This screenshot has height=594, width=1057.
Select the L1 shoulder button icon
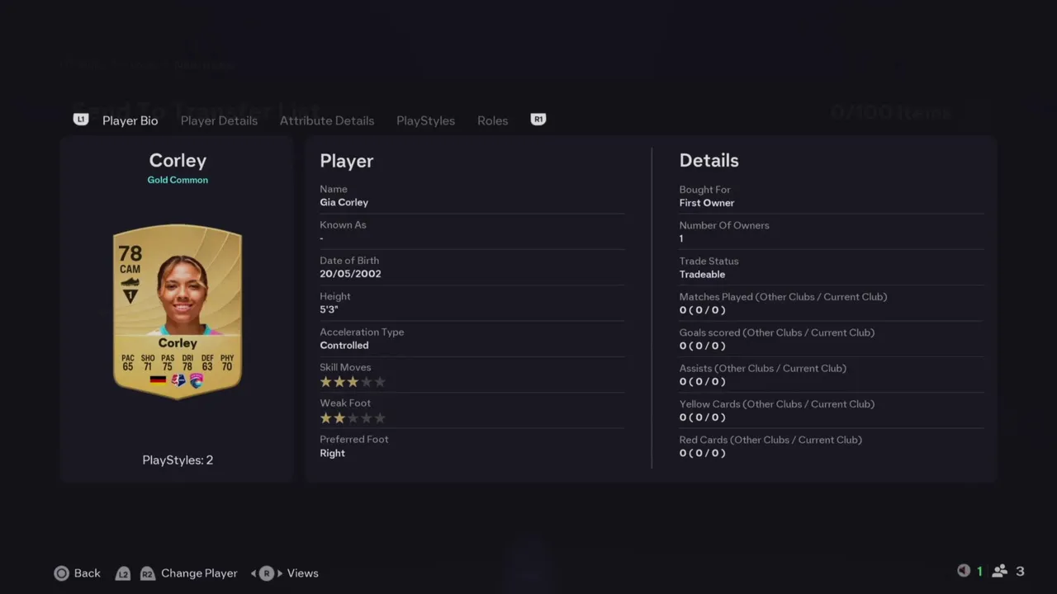(80, 120)
